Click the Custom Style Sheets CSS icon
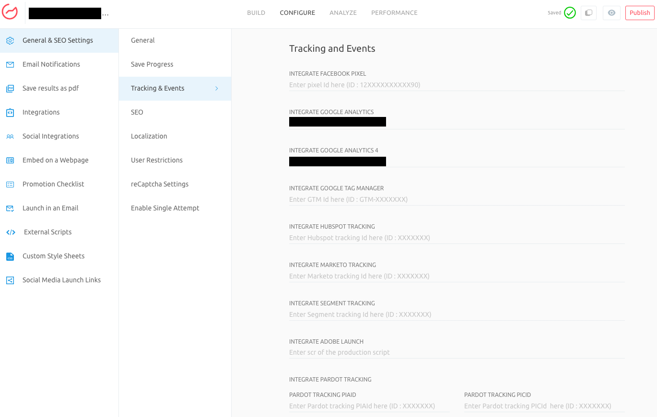Image resolution: width=657 pixels, height=417 pixels. click(x=10, y=256)
